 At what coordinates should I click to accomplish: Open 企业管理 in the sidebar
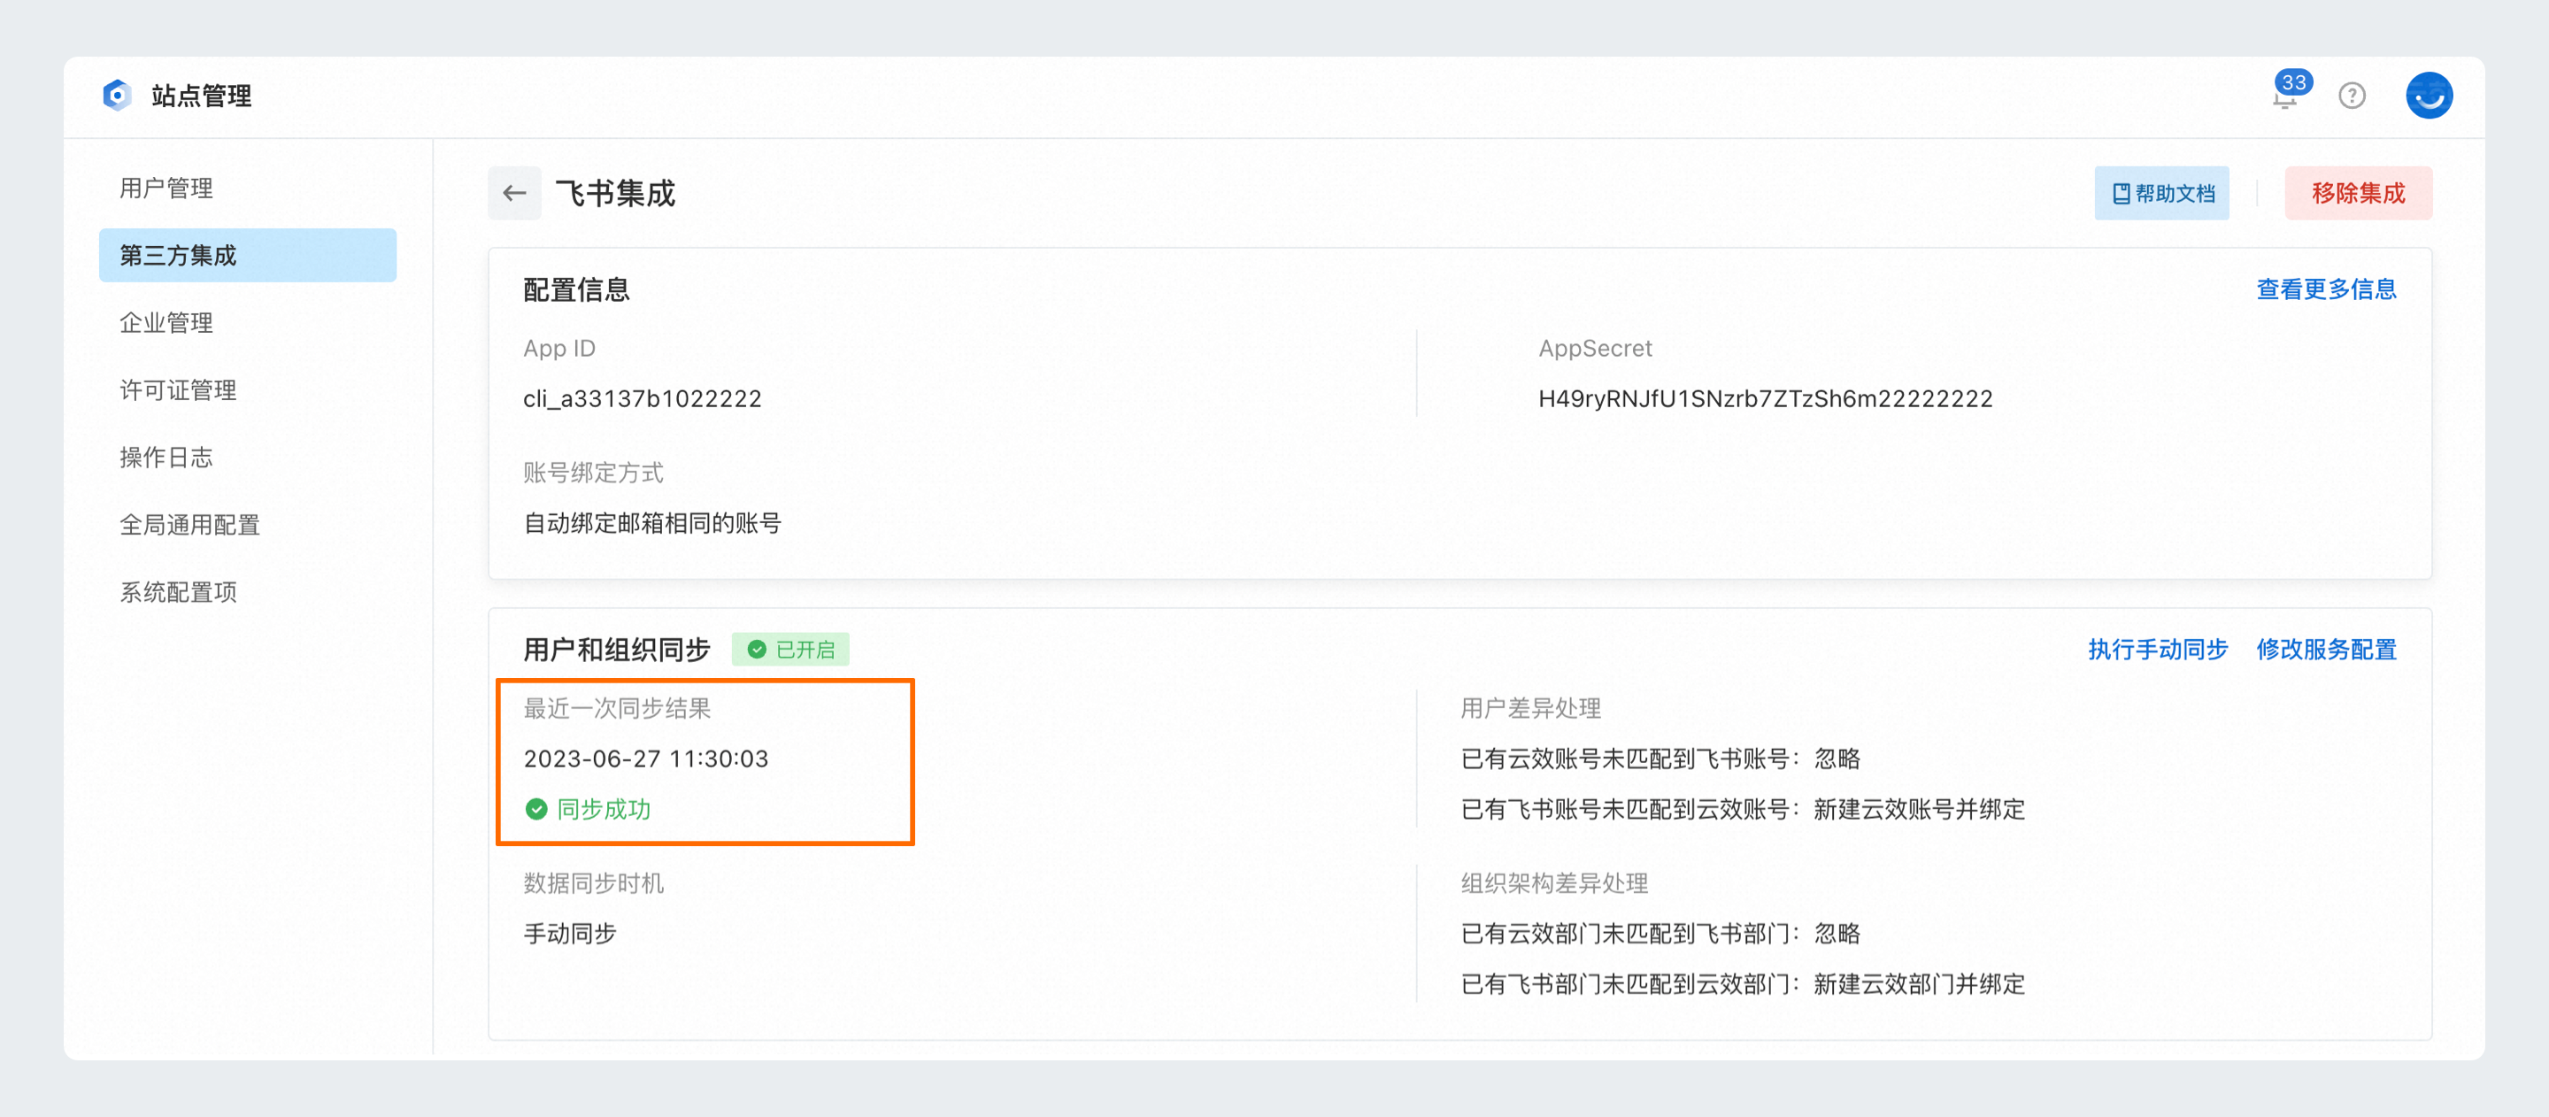[x=166, y=322]
